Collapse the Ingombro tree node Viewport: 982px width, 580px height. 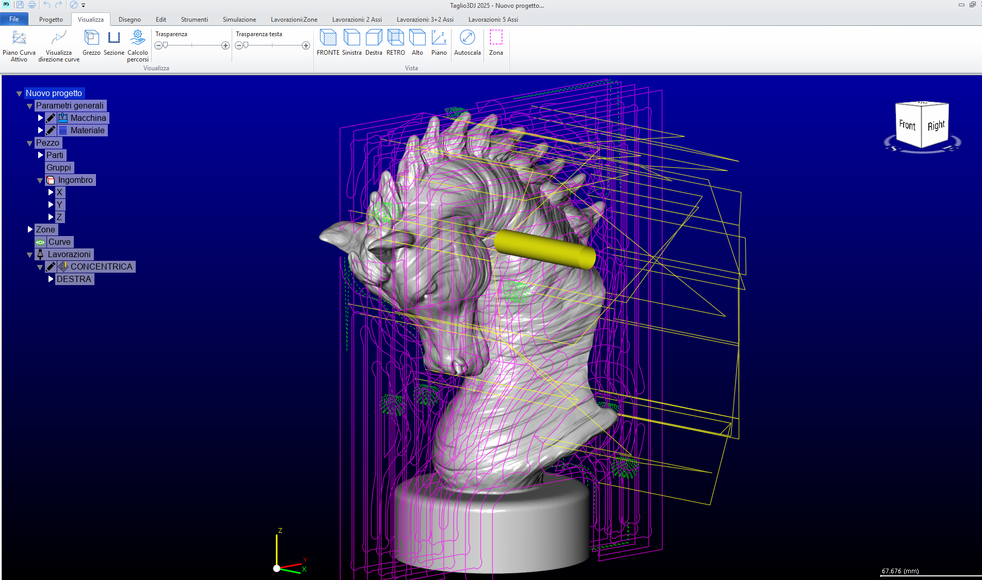tap(40, 180)
